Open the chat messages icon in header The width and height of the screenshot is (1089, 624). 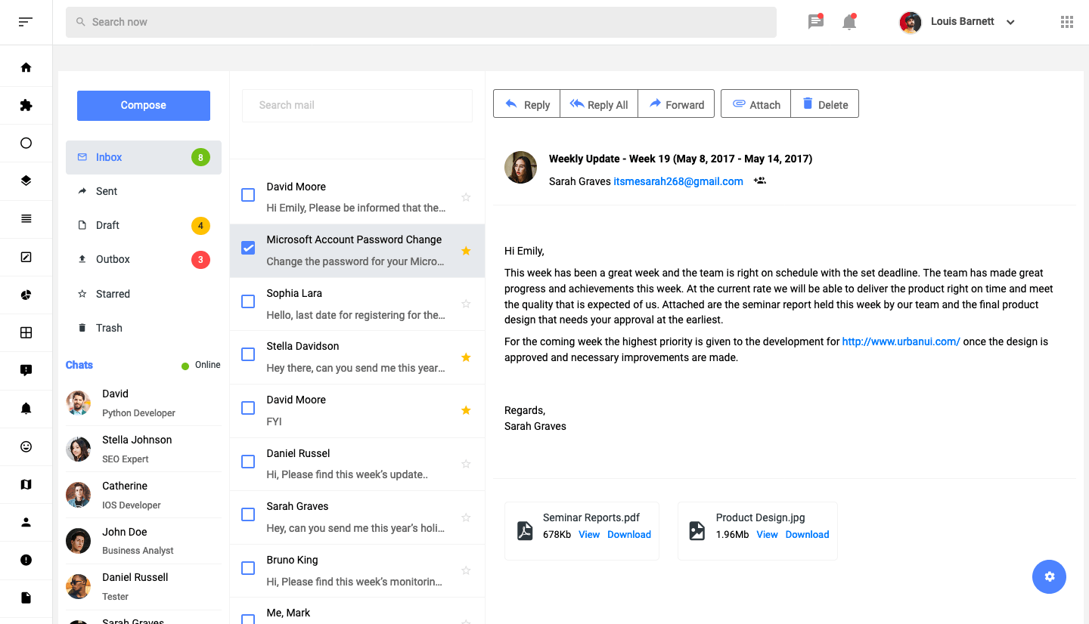coord(815,22)
